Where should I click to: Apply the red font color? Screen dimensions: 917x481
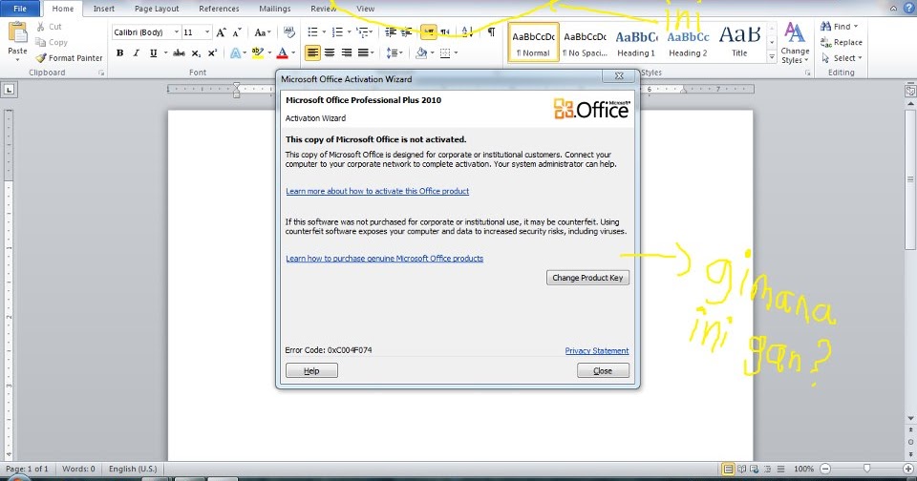coord(283,53)
